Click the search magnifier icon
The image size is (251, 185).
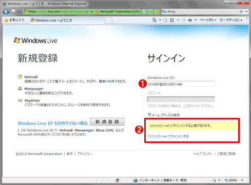pyautogui.click(x=241, y=12)
